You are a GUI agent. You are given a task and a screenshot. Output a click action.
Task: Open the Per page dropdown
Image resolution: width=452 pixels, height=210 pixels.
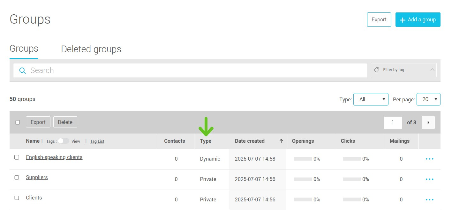point(428,99)
